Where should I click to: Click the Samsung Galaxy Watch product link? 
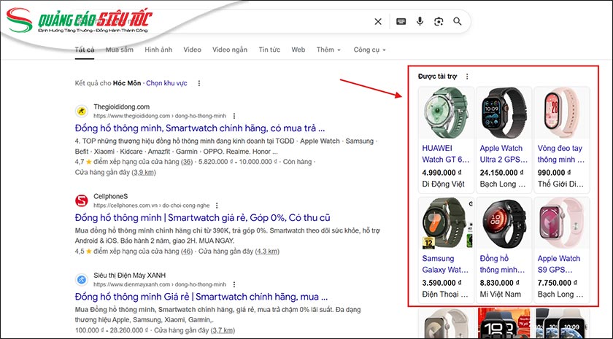click(x=445, y=264)
